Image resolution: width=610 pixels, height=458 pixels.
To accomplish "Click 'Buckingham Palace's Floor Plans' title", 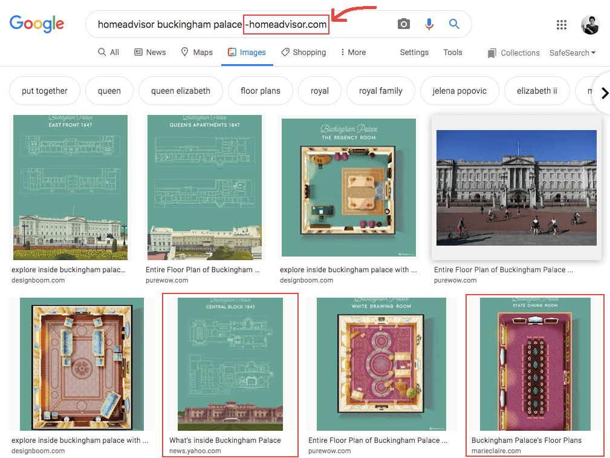I will [x=527, y=440].
